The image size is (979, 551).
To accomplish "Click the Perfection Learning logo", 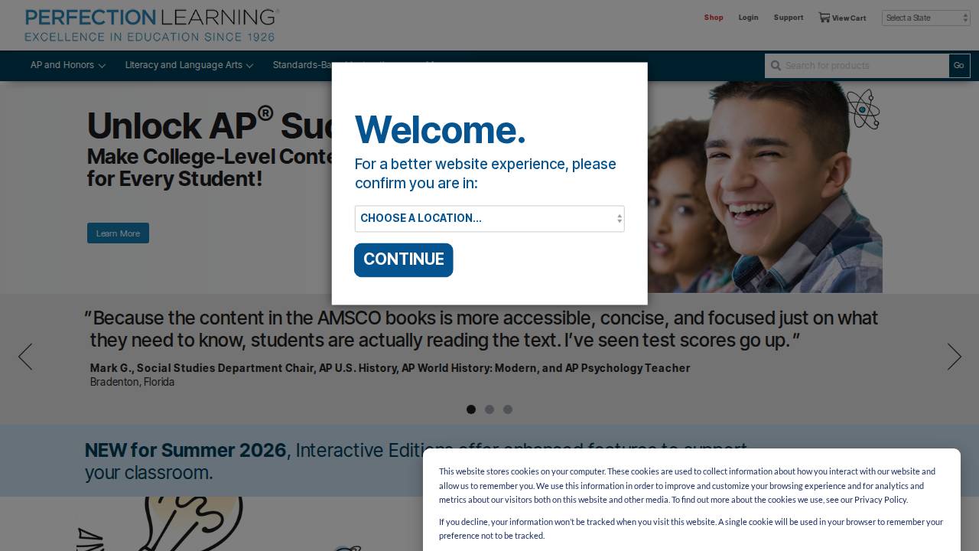I will point(151,24).
